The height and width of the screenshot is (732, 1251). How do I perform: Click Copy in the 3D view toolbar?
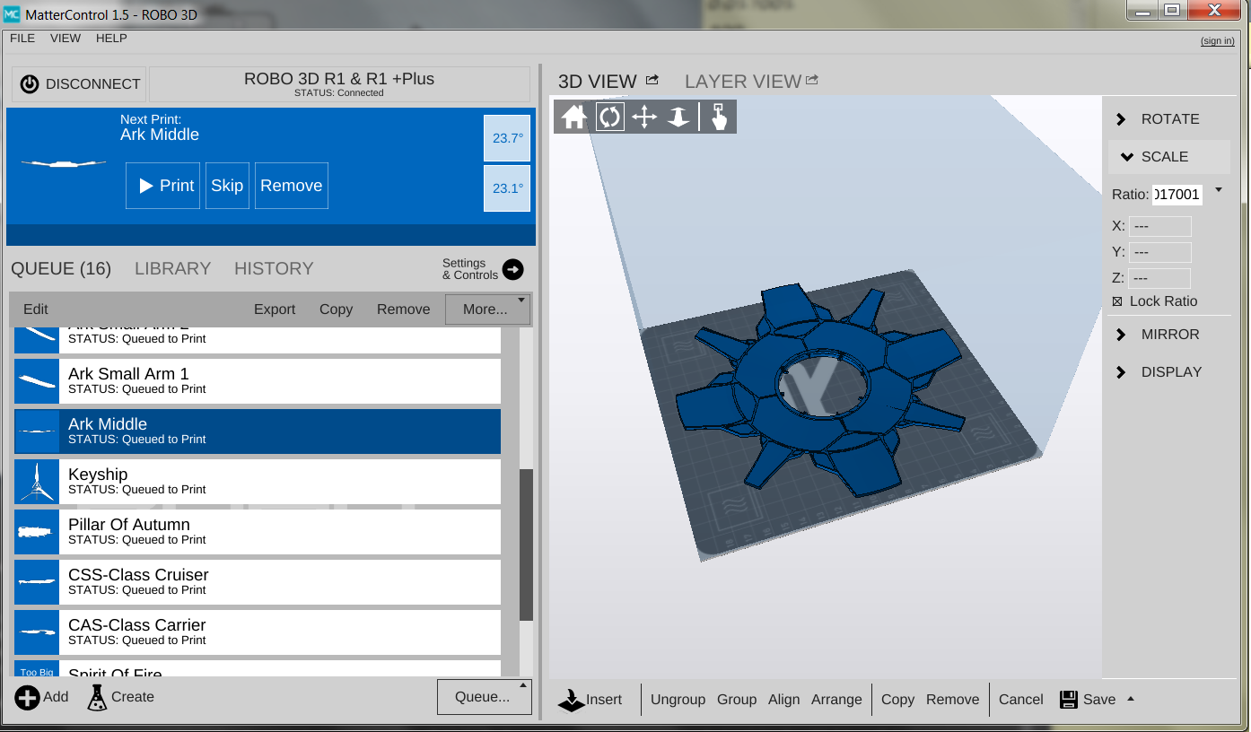[897, 700]
